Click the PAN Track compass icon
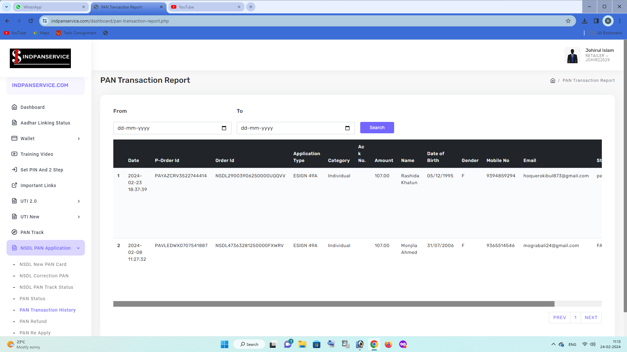This screenshot has width=627, height=352. coord(14,232)
